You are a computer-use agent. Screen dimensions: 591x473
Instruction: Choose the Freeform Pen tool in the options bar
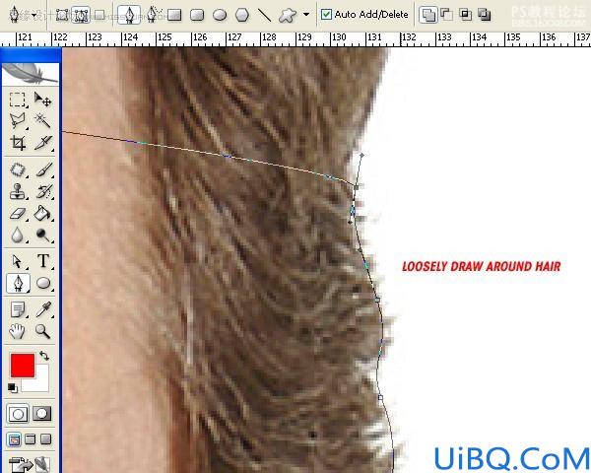[x=152, y=15]
